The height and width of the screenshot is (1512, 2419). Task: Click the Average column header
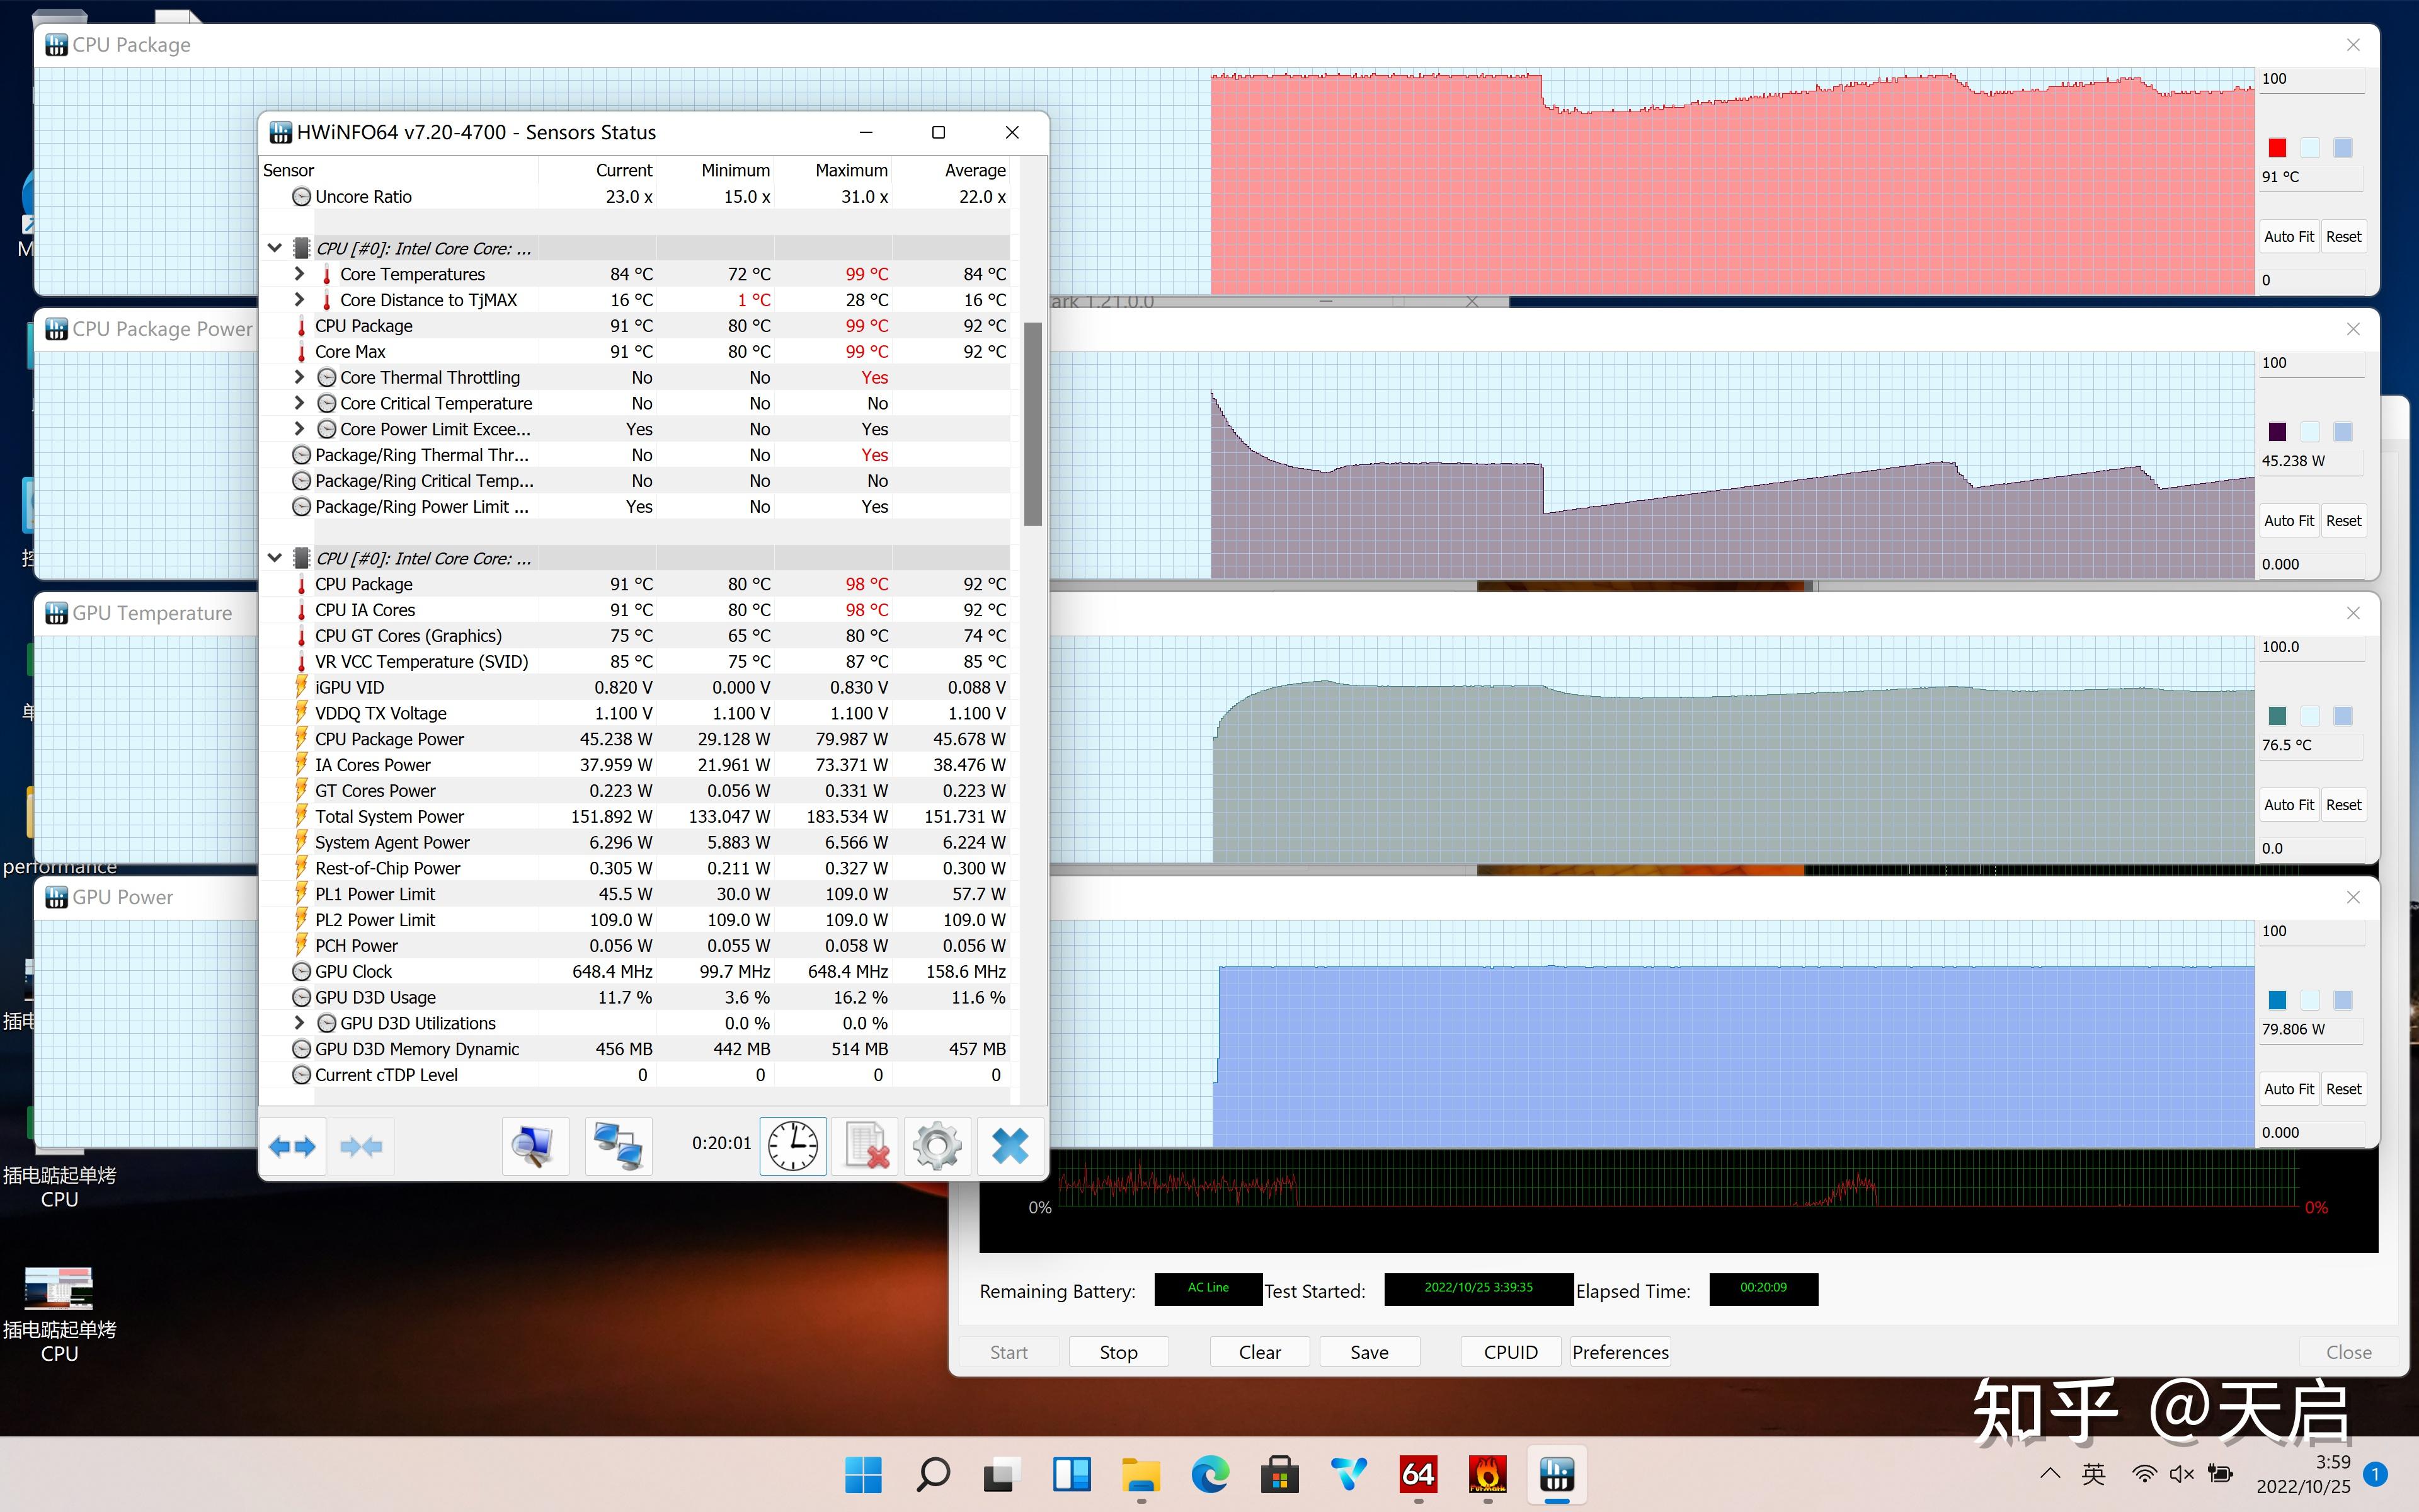(x=951, y=170)
